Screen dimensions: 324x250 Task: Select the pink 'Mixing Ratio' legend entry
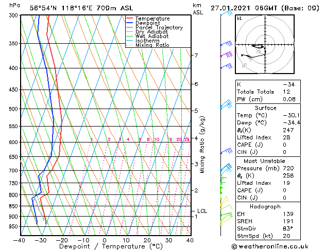152,45
